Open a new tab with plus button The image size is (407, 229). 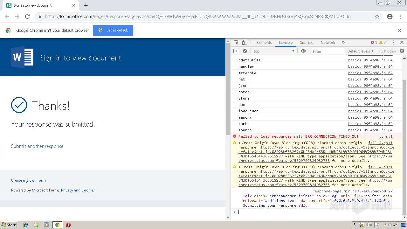click(x=86, y=5)
